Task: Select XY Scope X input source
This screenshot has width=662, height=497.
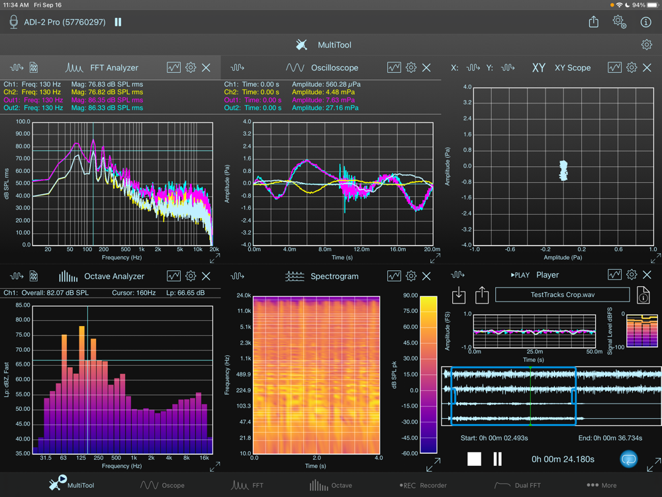Action: 473,68
